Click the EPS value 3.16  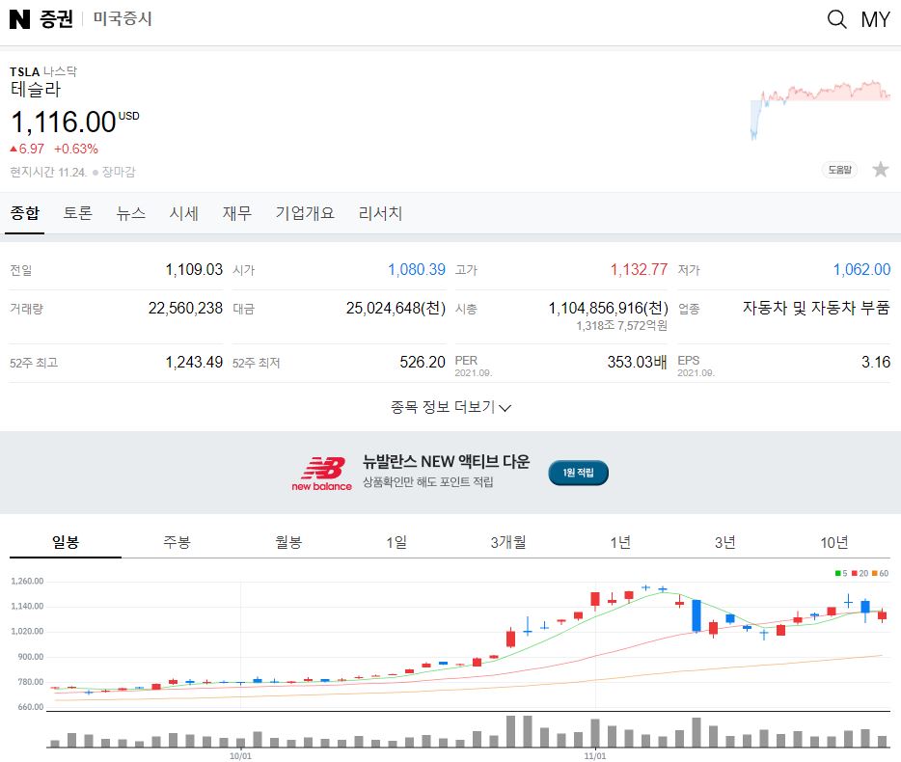click(876, 362)
